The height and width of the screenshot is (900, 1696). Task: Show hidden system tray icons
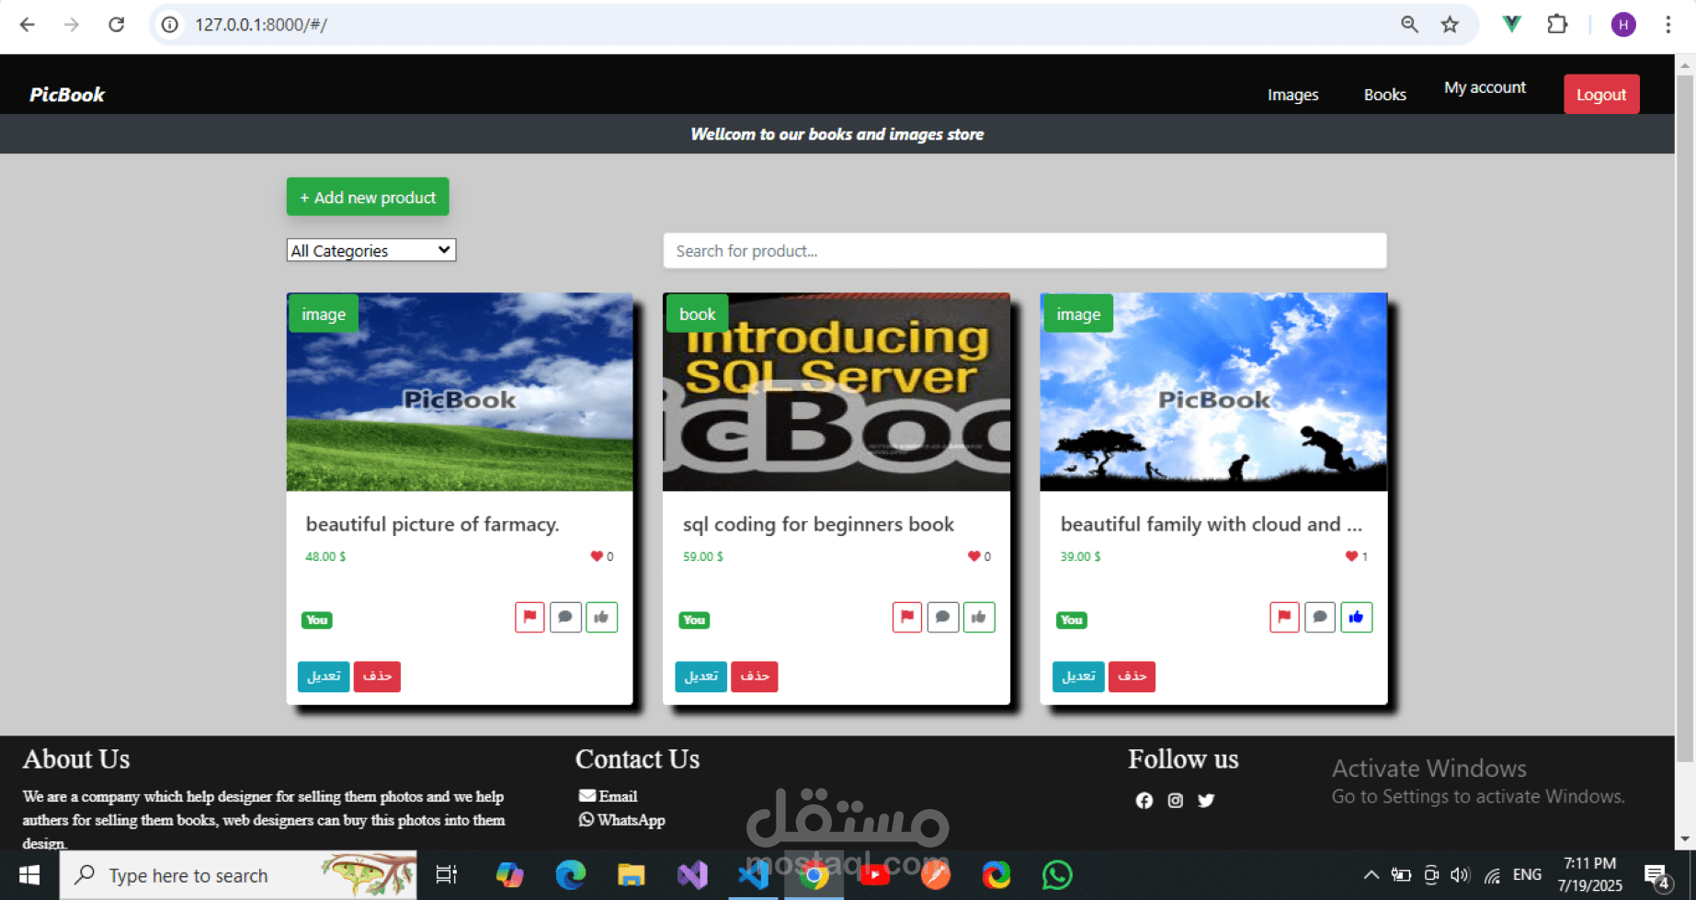coord(1371,875)
